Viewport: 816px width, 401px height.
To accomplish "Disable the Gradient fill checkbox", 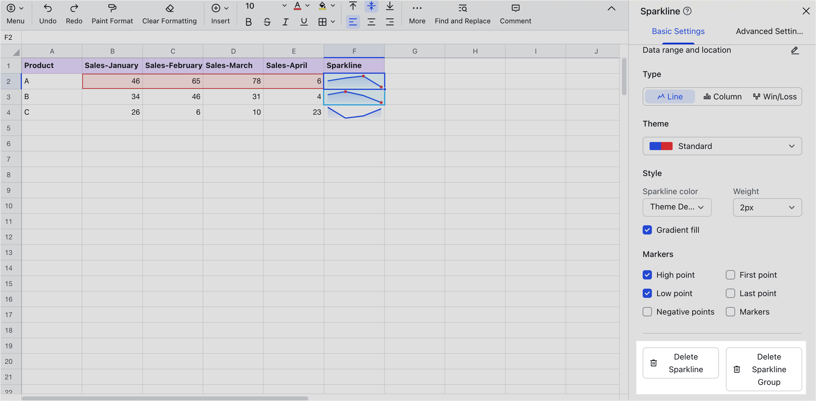I will 647,230.
